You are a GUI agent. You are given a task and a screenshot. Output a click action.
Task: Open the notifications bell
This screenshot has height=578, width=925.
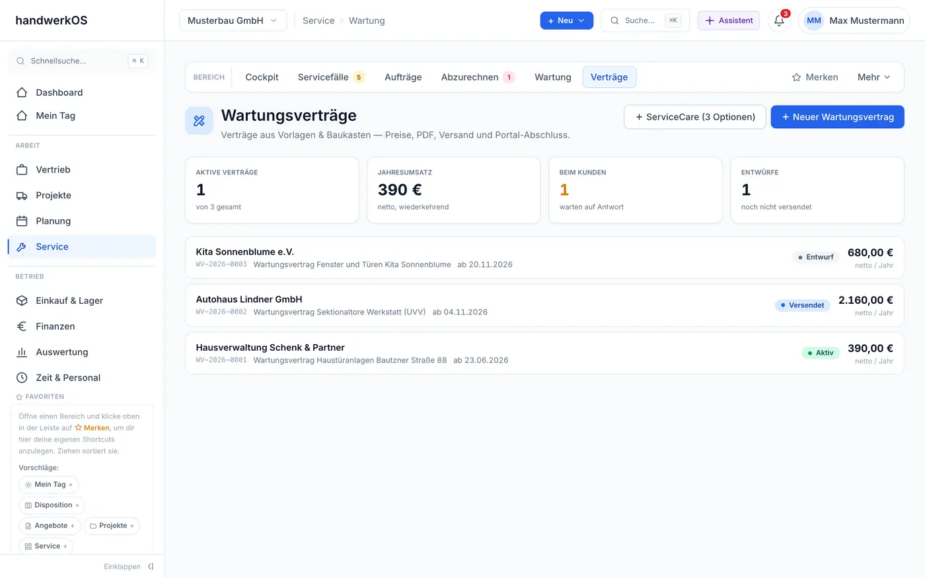click(x=780, y=20)
